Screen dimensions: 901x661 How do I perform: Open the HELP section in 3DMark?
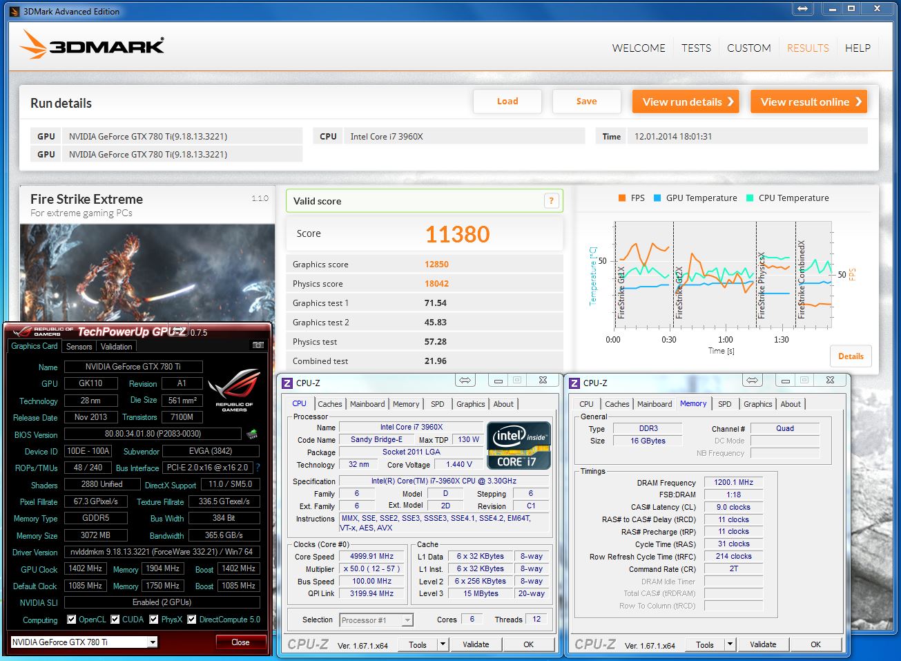(x=858, y=48)
